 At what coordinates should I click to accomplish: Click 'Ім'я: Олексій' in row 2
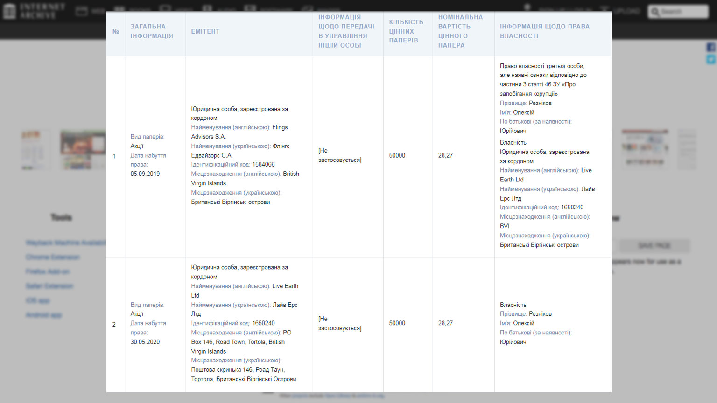click(517, 323)
